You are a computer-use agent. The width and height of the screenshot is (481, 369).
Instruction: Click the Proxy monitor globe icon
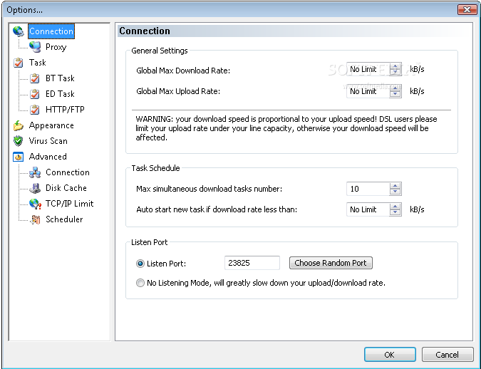[35, 47]
